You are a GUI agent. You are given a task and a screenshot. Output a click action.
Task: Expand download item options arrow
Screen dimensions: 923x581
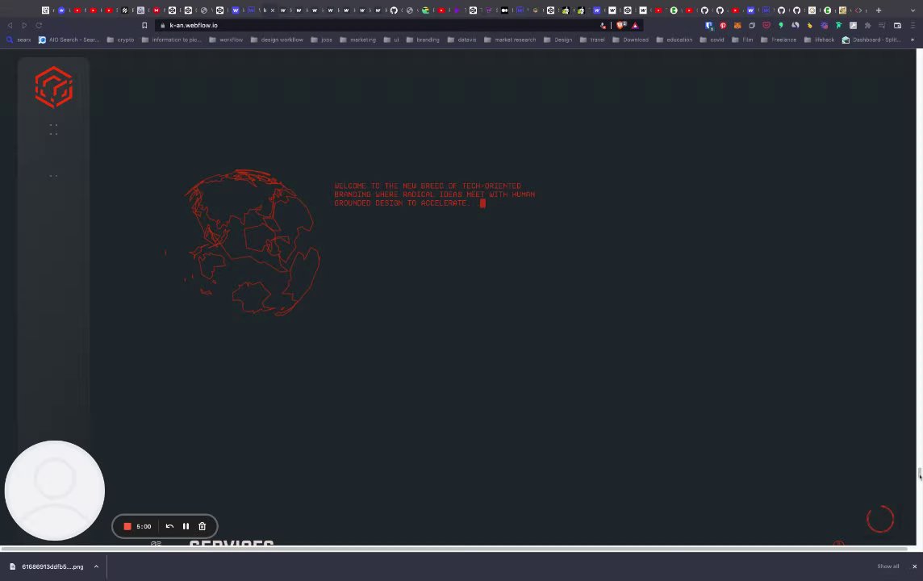click(x=96, y=566)
